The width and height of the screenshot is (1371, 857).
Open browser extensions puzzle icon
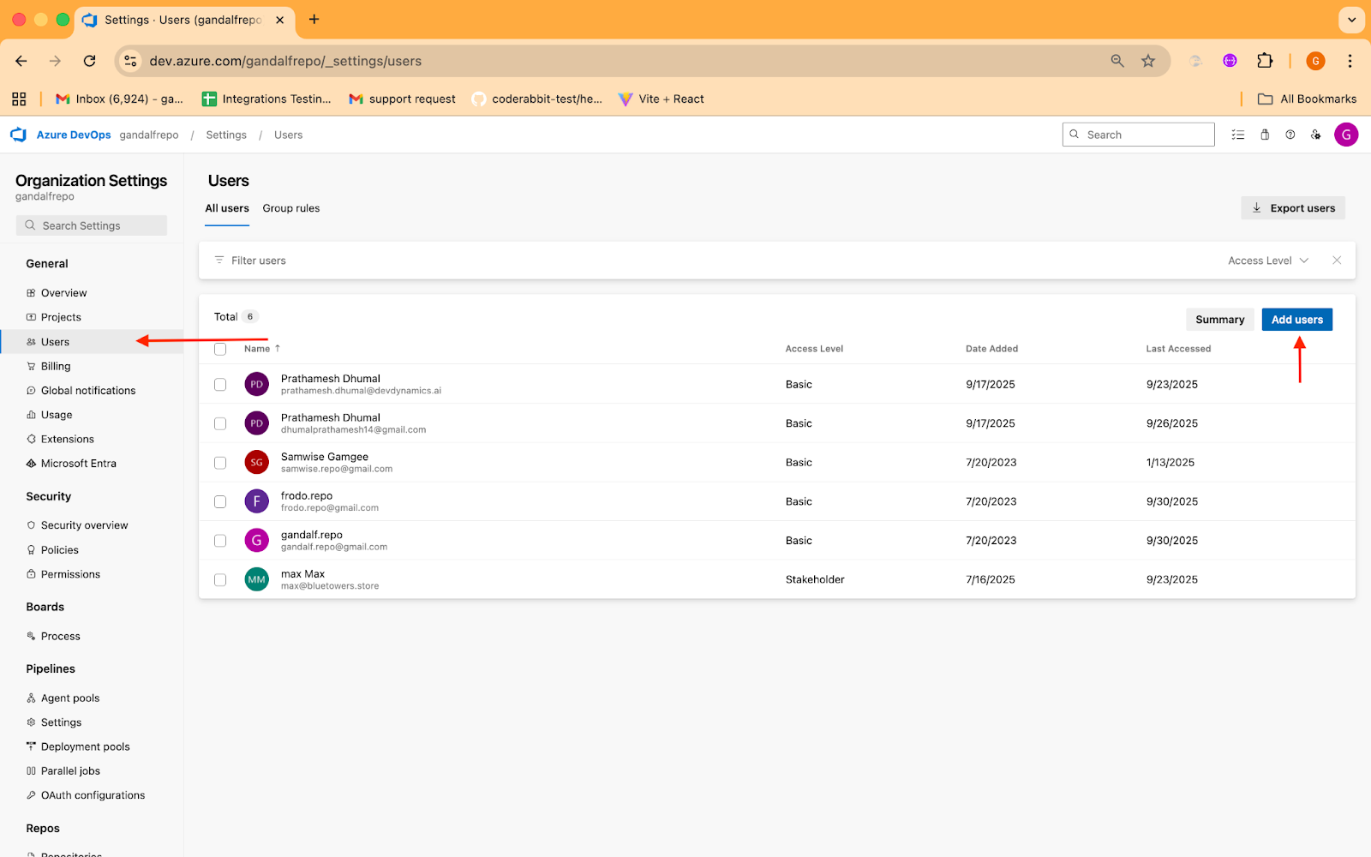tap(1265, 61)
